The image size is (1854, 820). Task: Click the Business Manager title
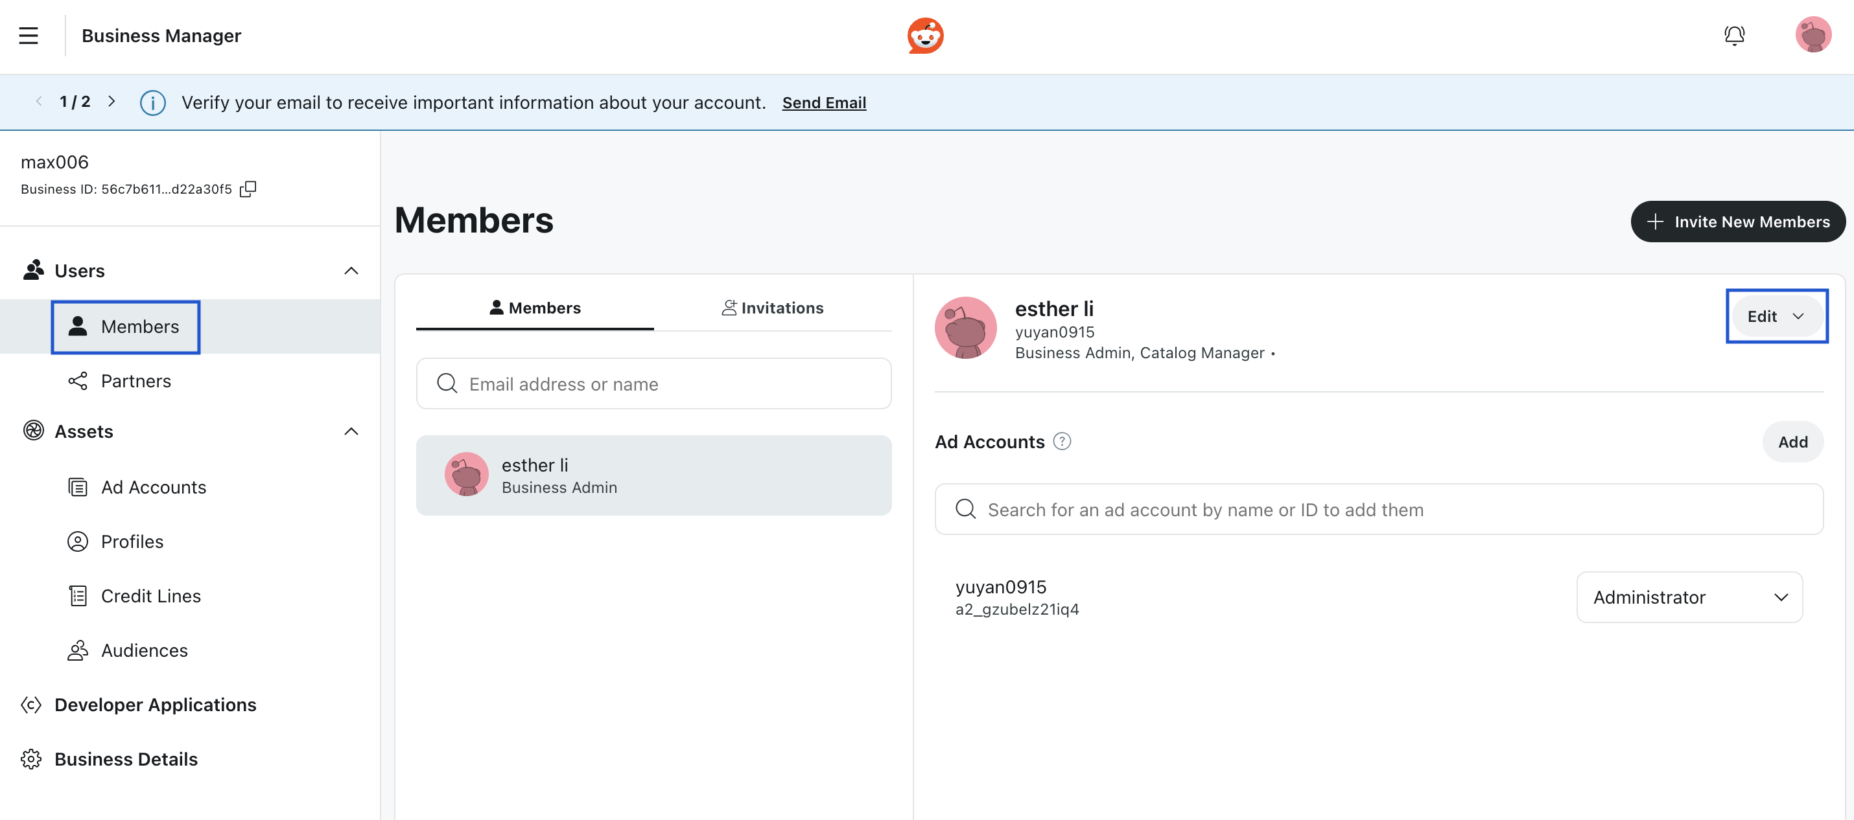[161, 35]
